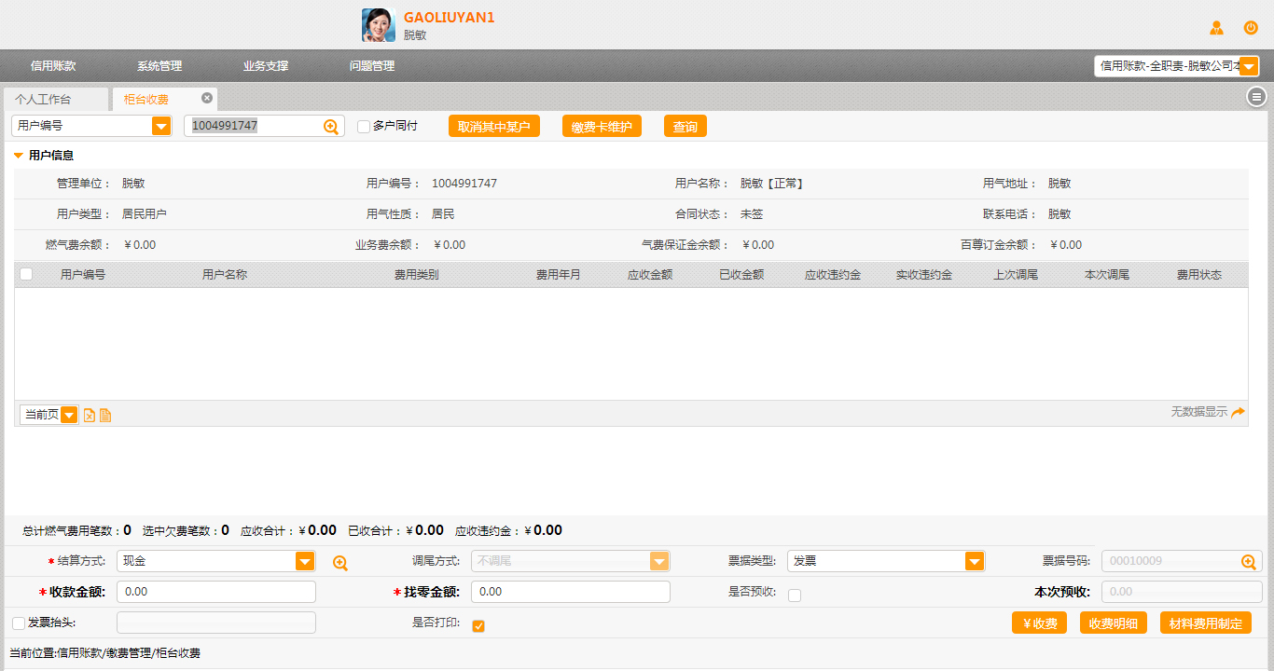
Task: Uncheck the 是否打印 checkbox
Action: pyautogui.click(x=478, y=625)
